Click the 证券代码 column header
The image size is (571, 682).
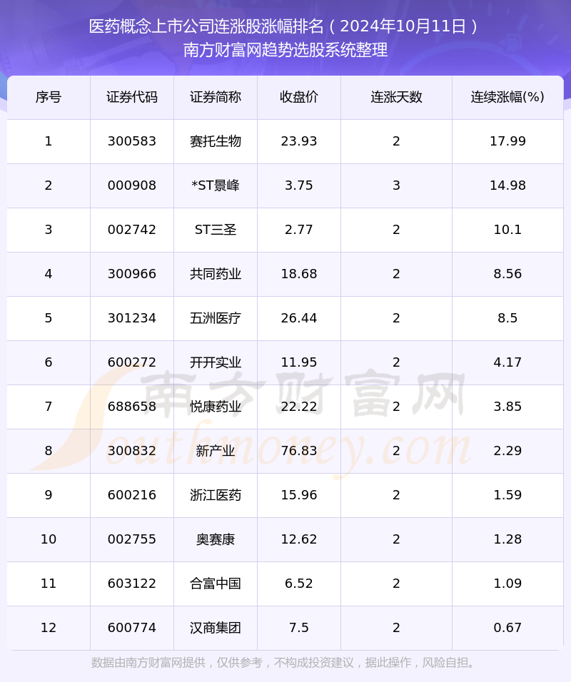(x=132, y=97)
